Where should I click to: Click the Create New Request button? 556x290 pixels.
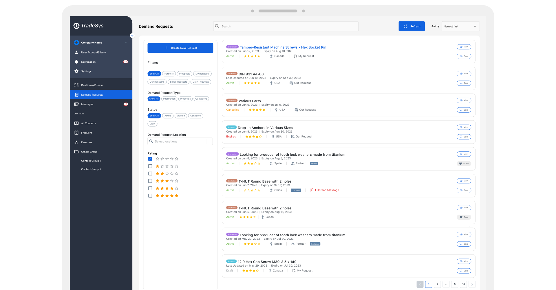coord(180,48)
